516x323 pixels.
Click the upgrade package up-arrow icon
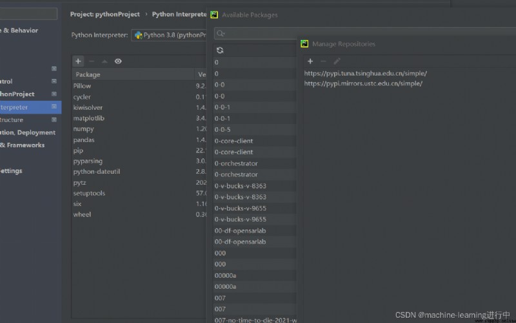[104, 61]
